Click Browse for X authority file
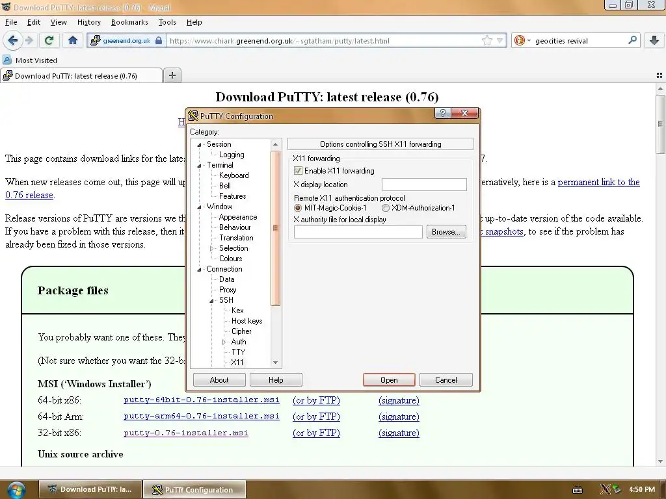 point(446,232)
